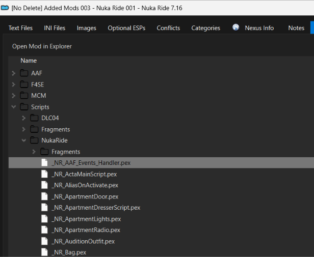Expand the DLC04 folder

(23, 118)
